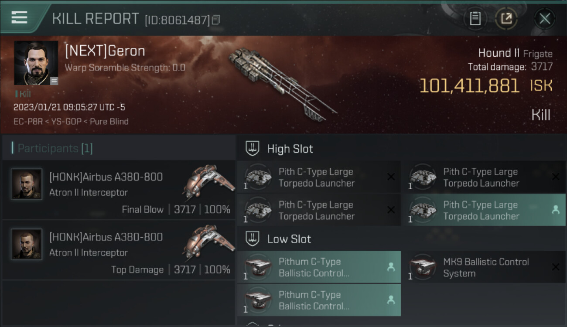Open the hamburger menu icon
The image size is (567, 327).
(x=19, y=17)
